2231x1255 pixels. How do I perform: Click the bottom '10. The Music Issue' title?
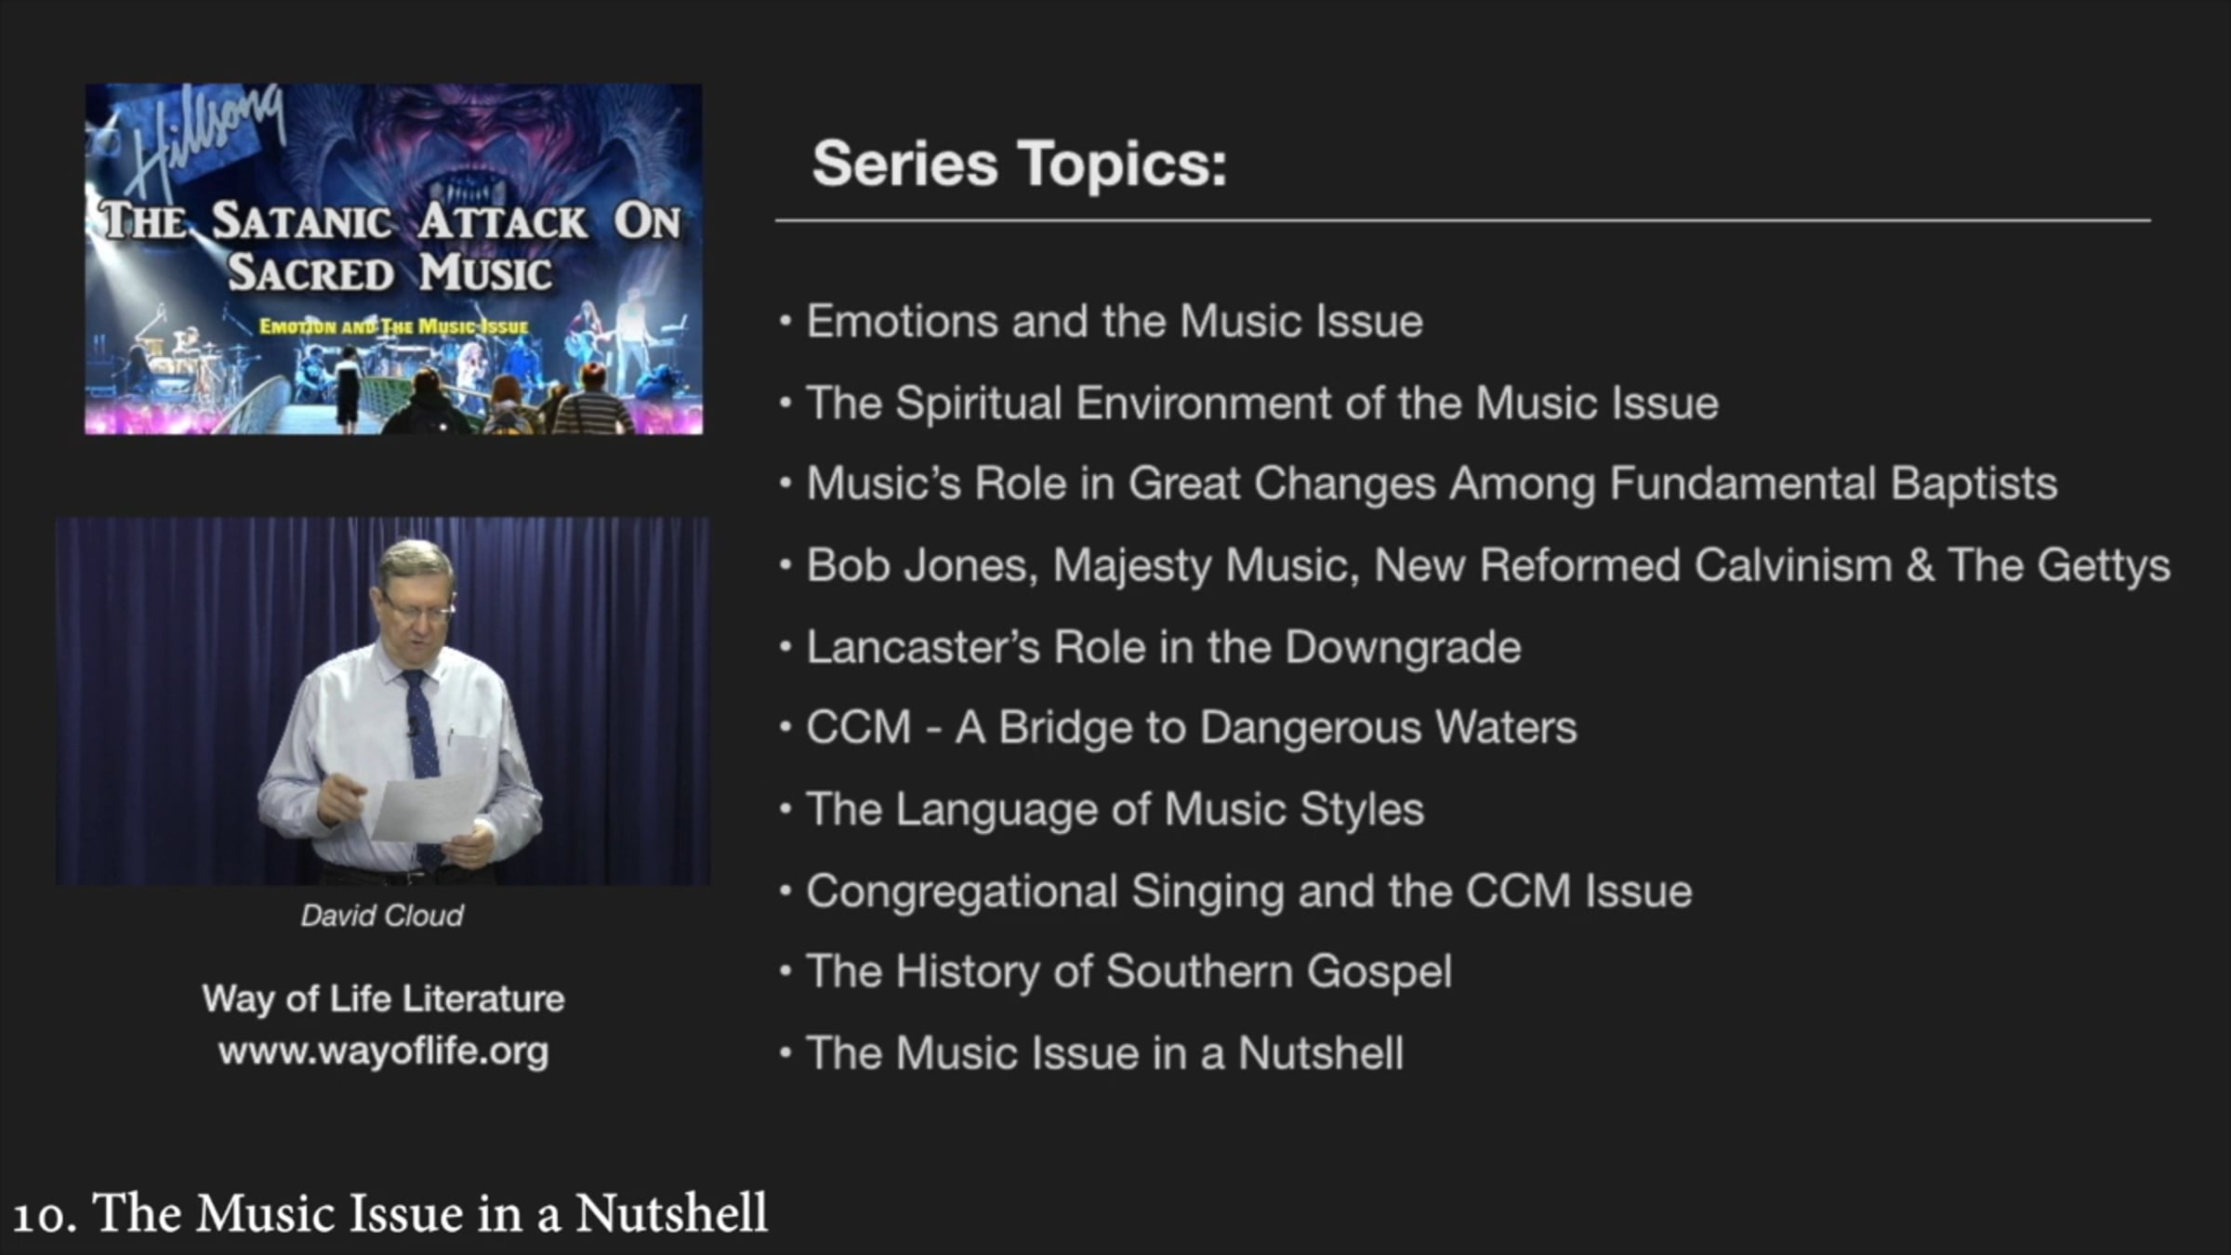(x=390, y=1213)
